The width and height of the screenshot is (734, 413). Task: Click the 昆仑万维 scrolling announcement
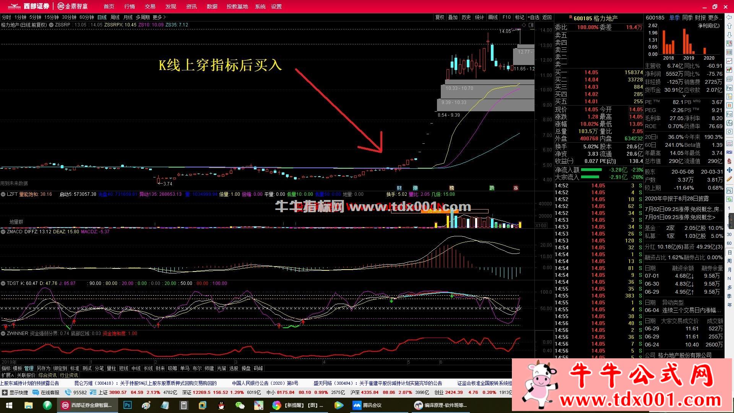145,383
